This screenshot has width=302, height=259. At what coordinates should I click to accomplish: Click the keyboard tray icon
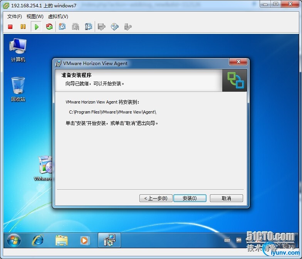[227, 240]
